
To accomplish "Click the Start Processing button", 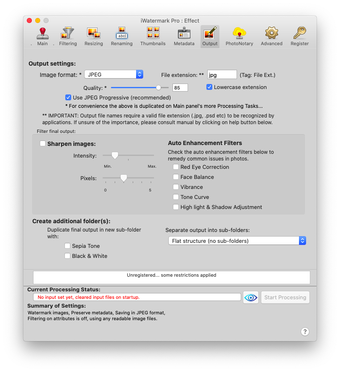I will point(285,297).
